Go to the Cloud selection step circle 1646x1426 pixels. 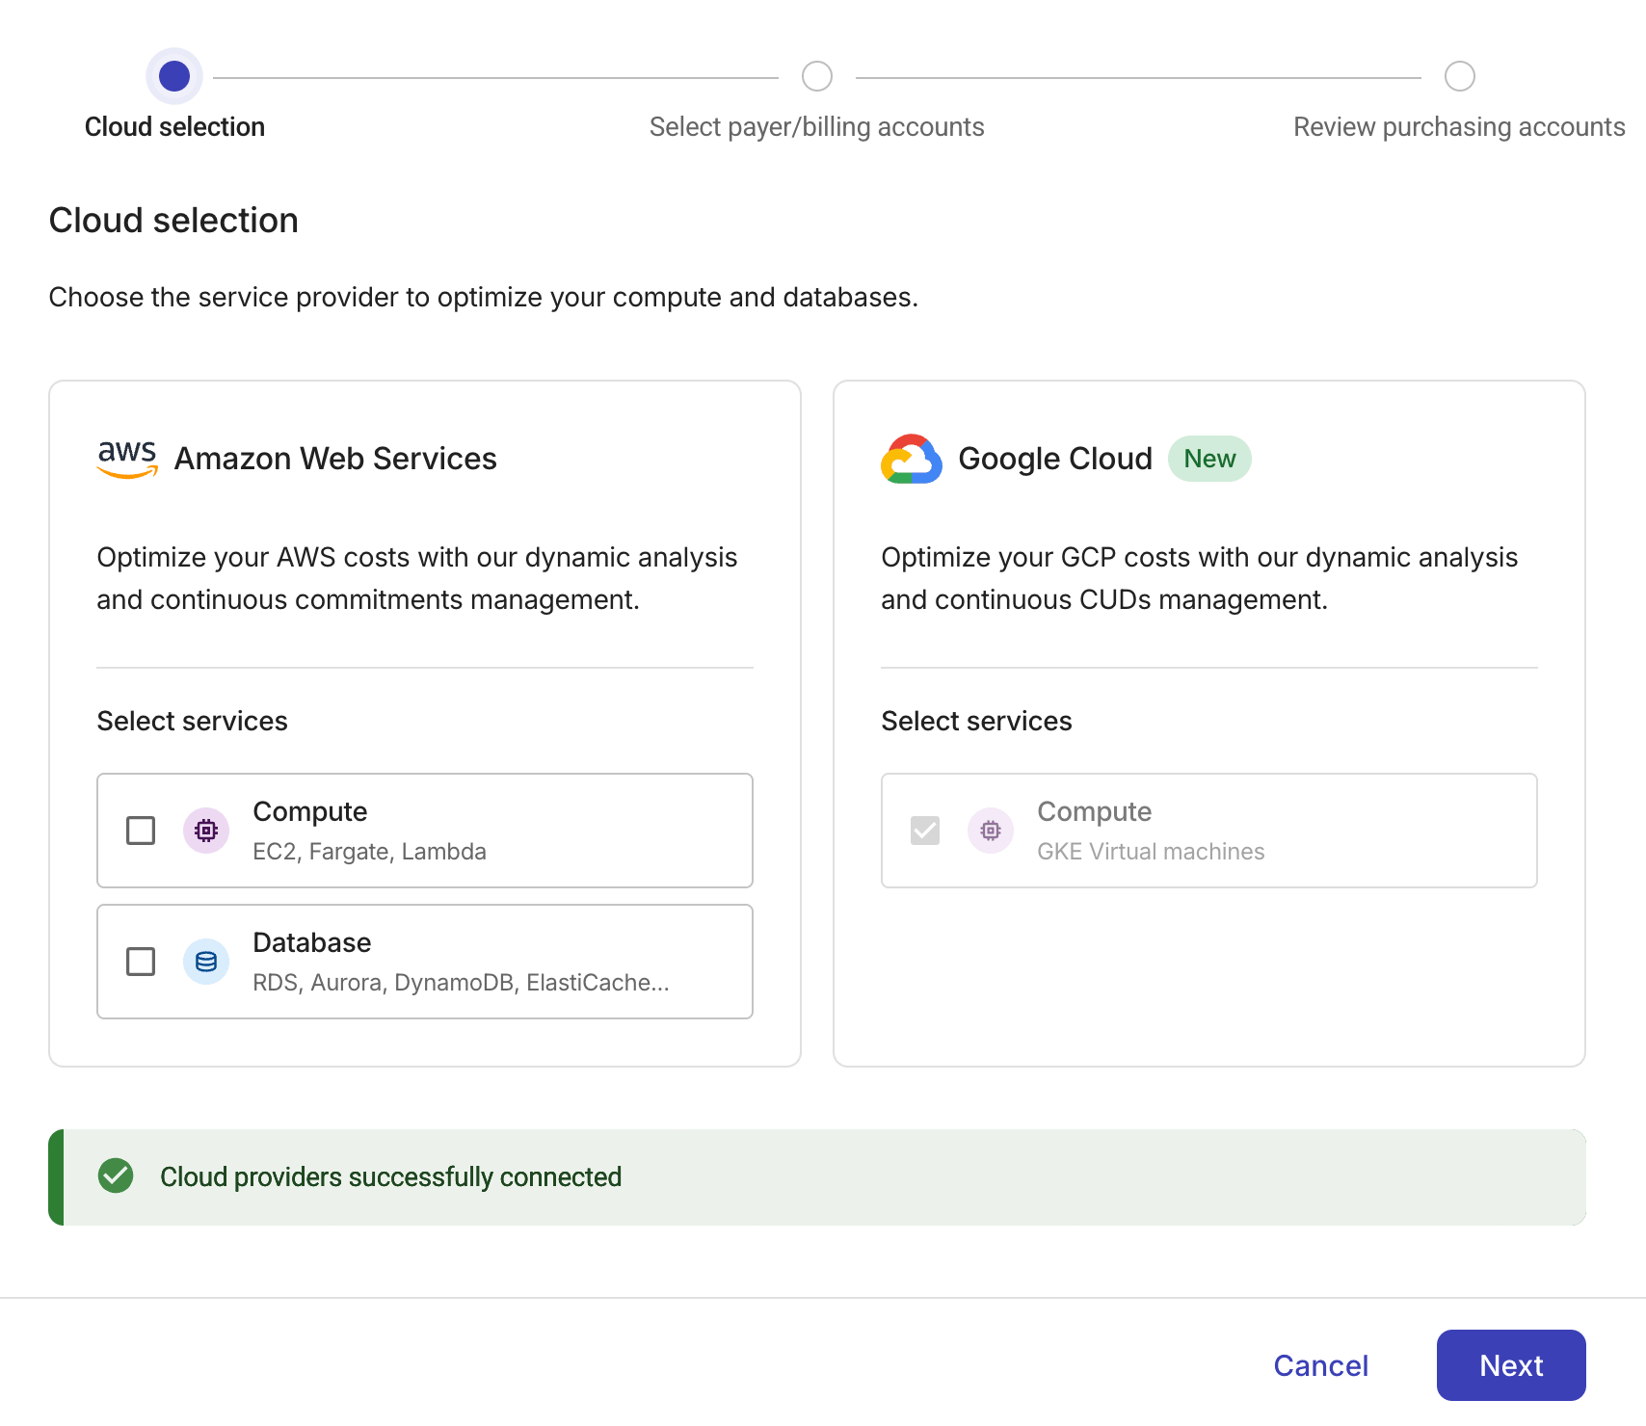(174, 76)
